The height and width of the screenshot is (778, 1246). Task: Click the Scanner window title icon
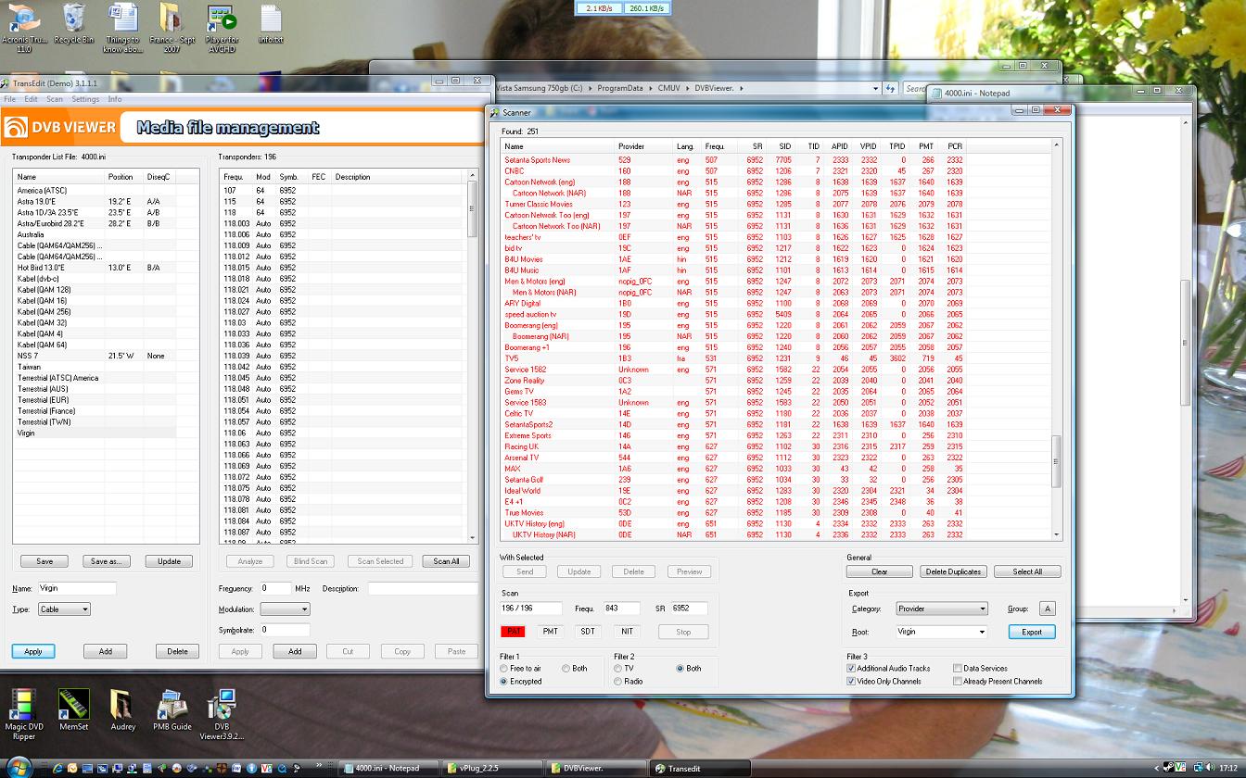tap(495, 113)
